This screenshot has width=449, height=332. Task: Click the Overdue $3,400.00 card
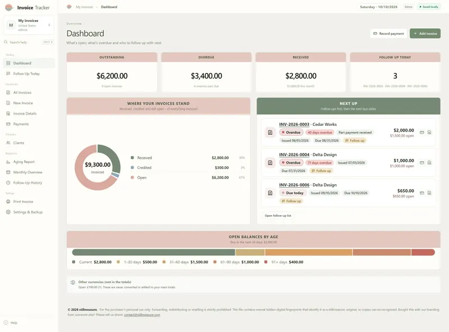pos(206,72)
